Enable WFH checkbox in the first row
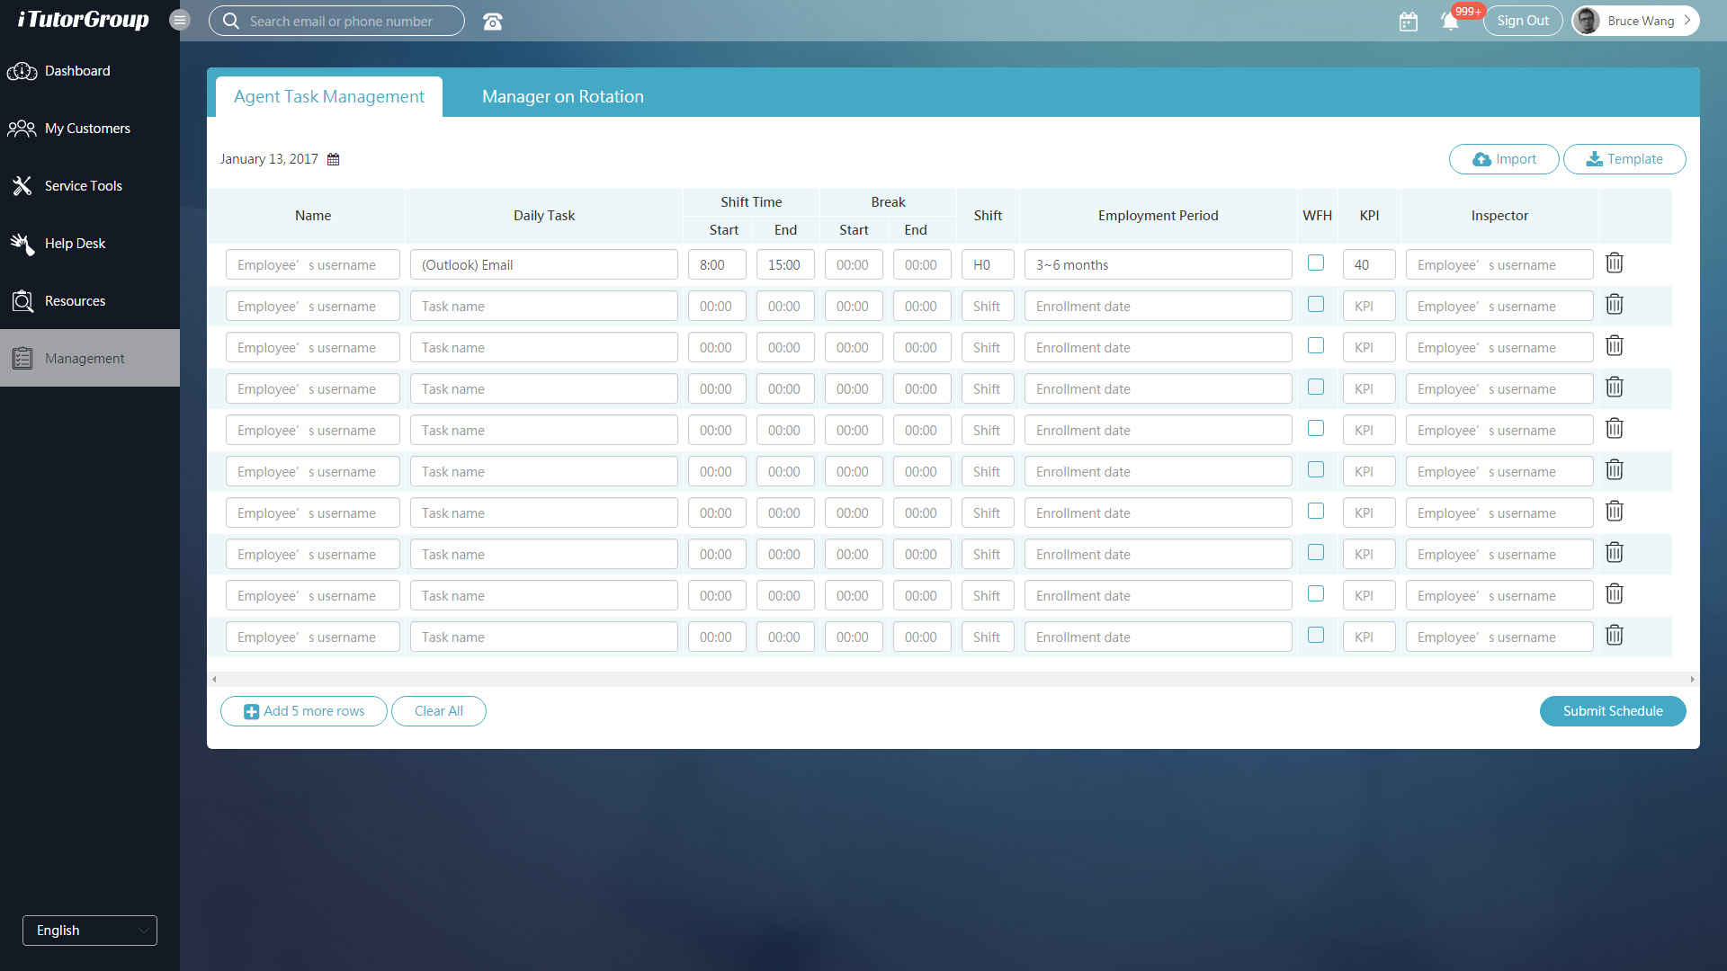This screenshot has height=971, width=1727. coord(1316,263)
